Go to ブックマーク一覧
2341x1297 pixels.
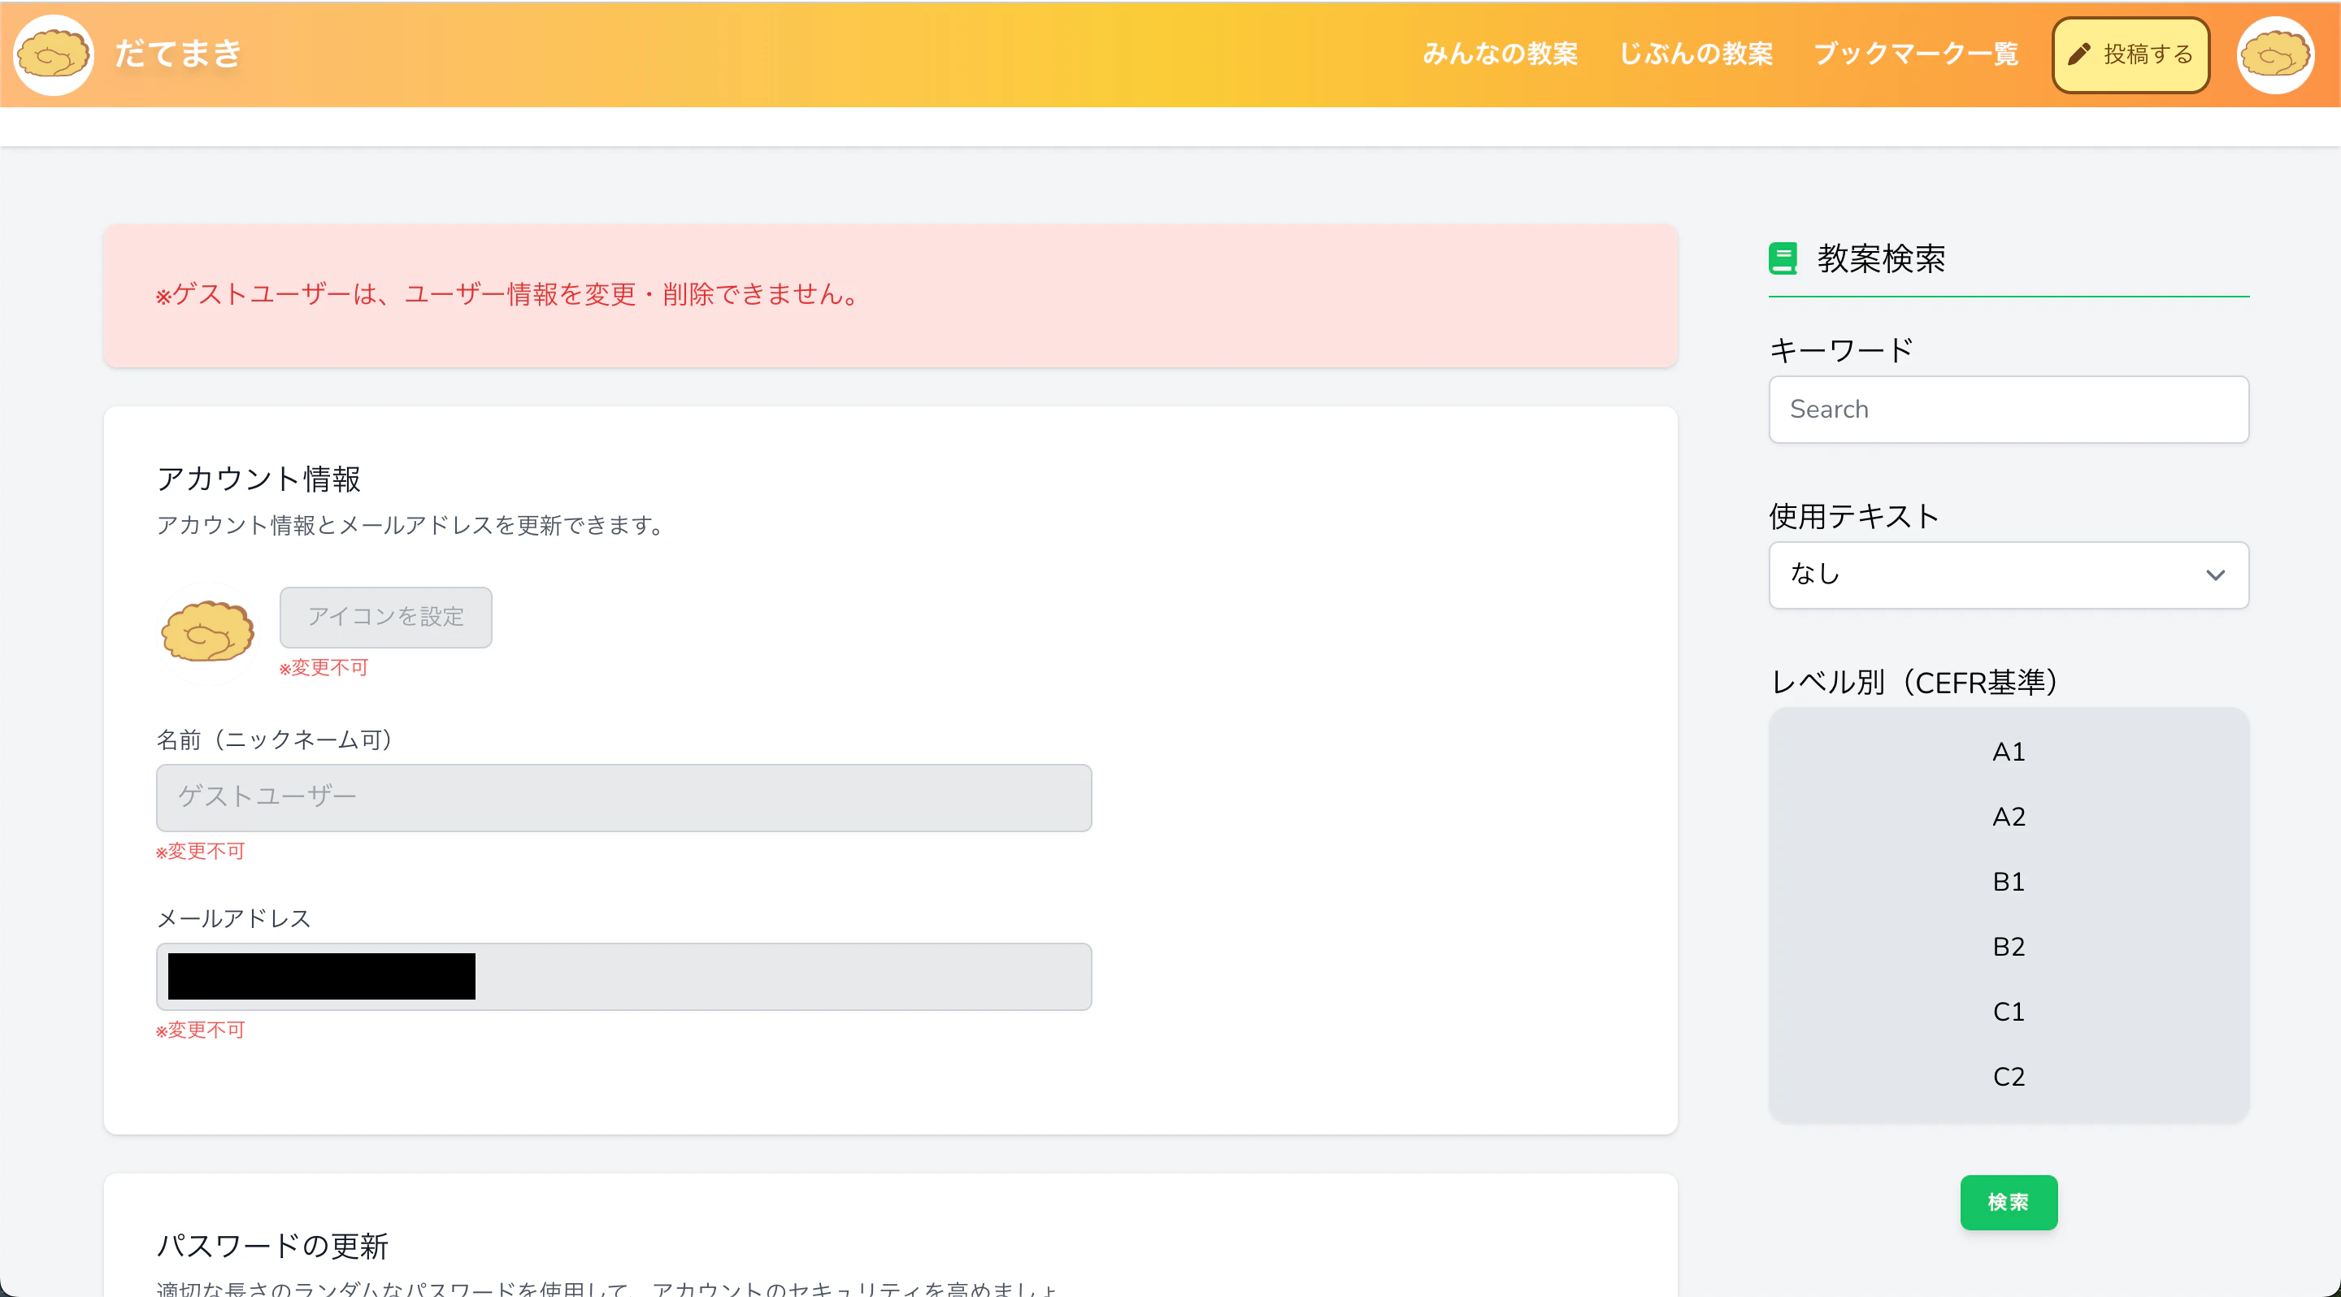[1916, 54]
